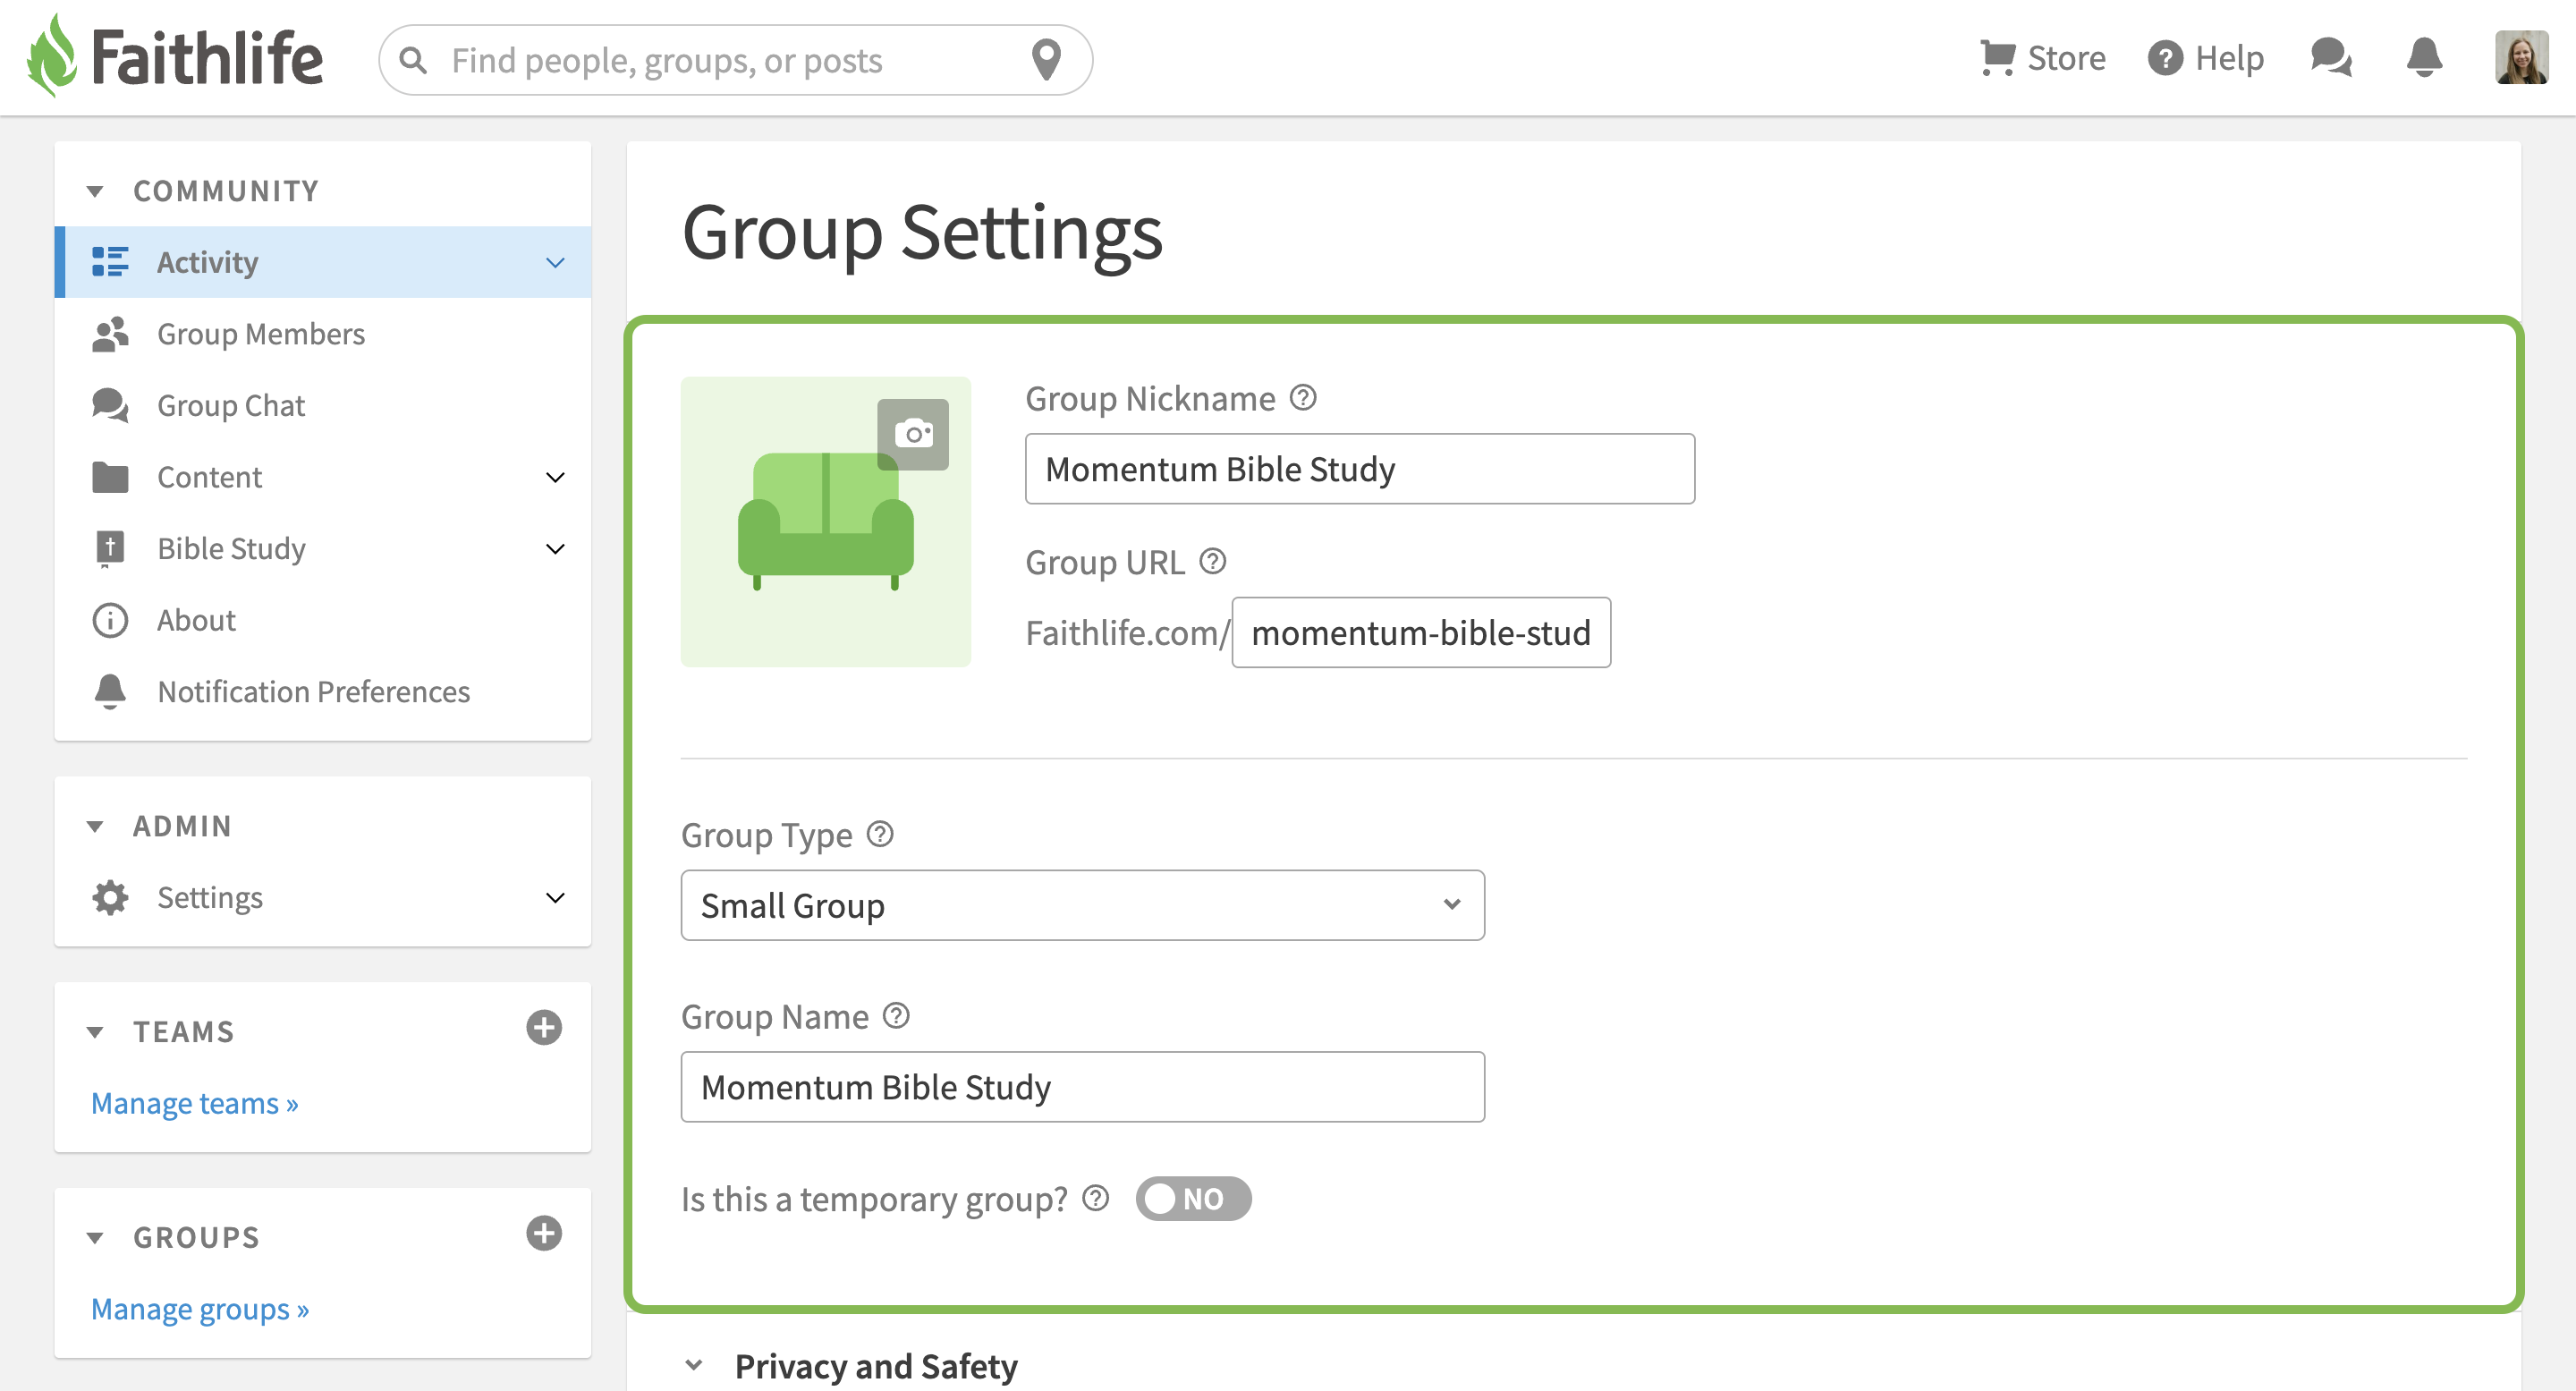2576x1391 pixels.
Task: Click the camera icon on group image
Action: (x=913, y=434)
